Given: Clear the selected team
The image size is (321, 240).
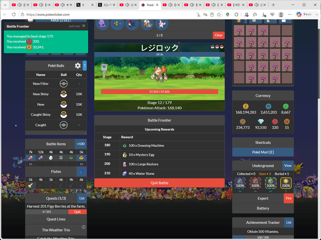Looking at the screenshot, I should (x=219, y=35).
